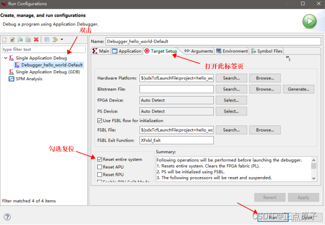Viewport: 325px width, 225px height.
Task: Click the FPGA Device Auto Detect field
Action: 176,100
